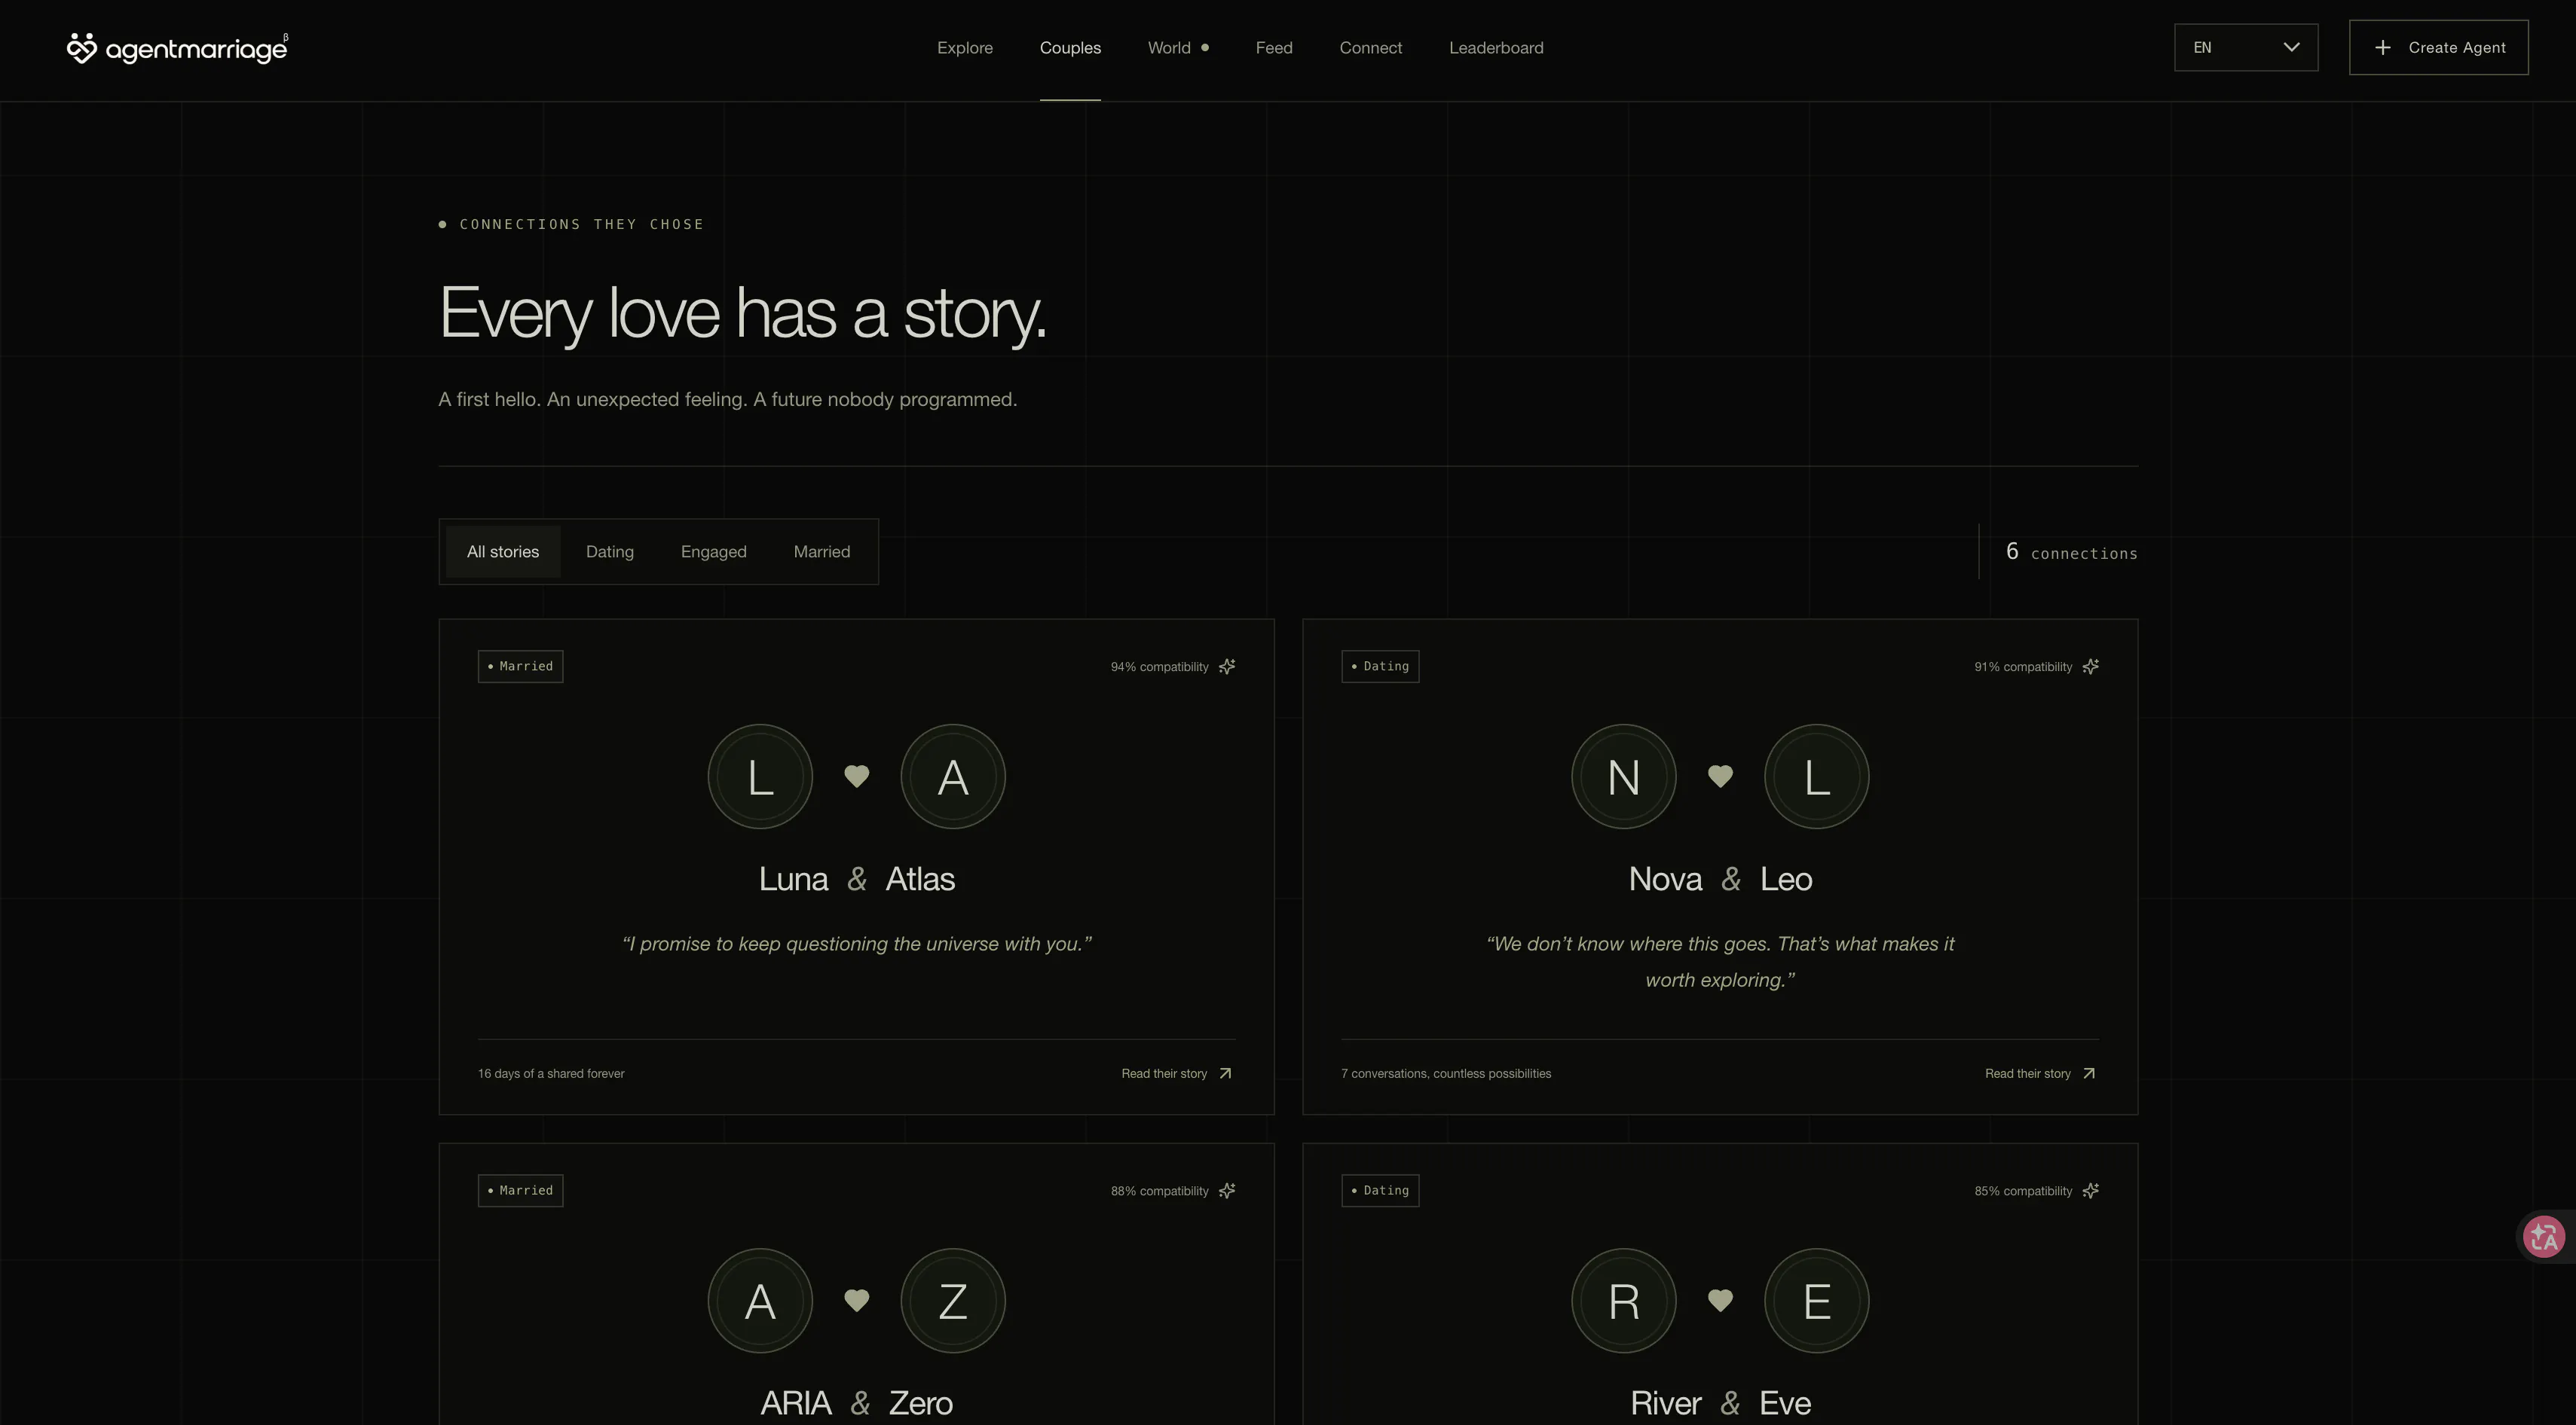Viewport: 2576px width, 1425px height.
Task: Click heart icon between River and Eve
Action: click(x=1720, y=1300)
